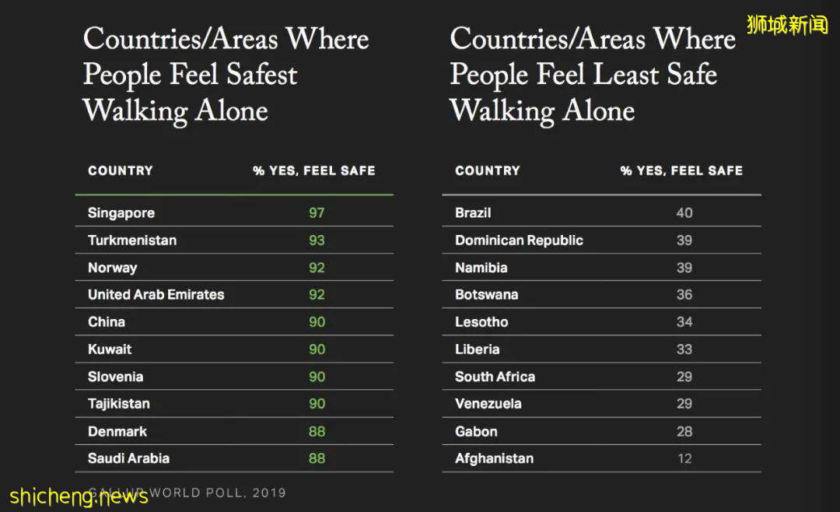Click Norway in the safest countries list

(113, 268)
